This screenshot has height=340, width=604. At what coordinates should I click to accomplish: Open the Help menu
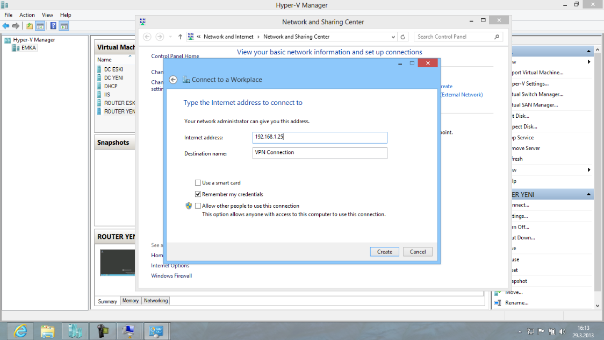pyautogui.click(x=66, y=15)
